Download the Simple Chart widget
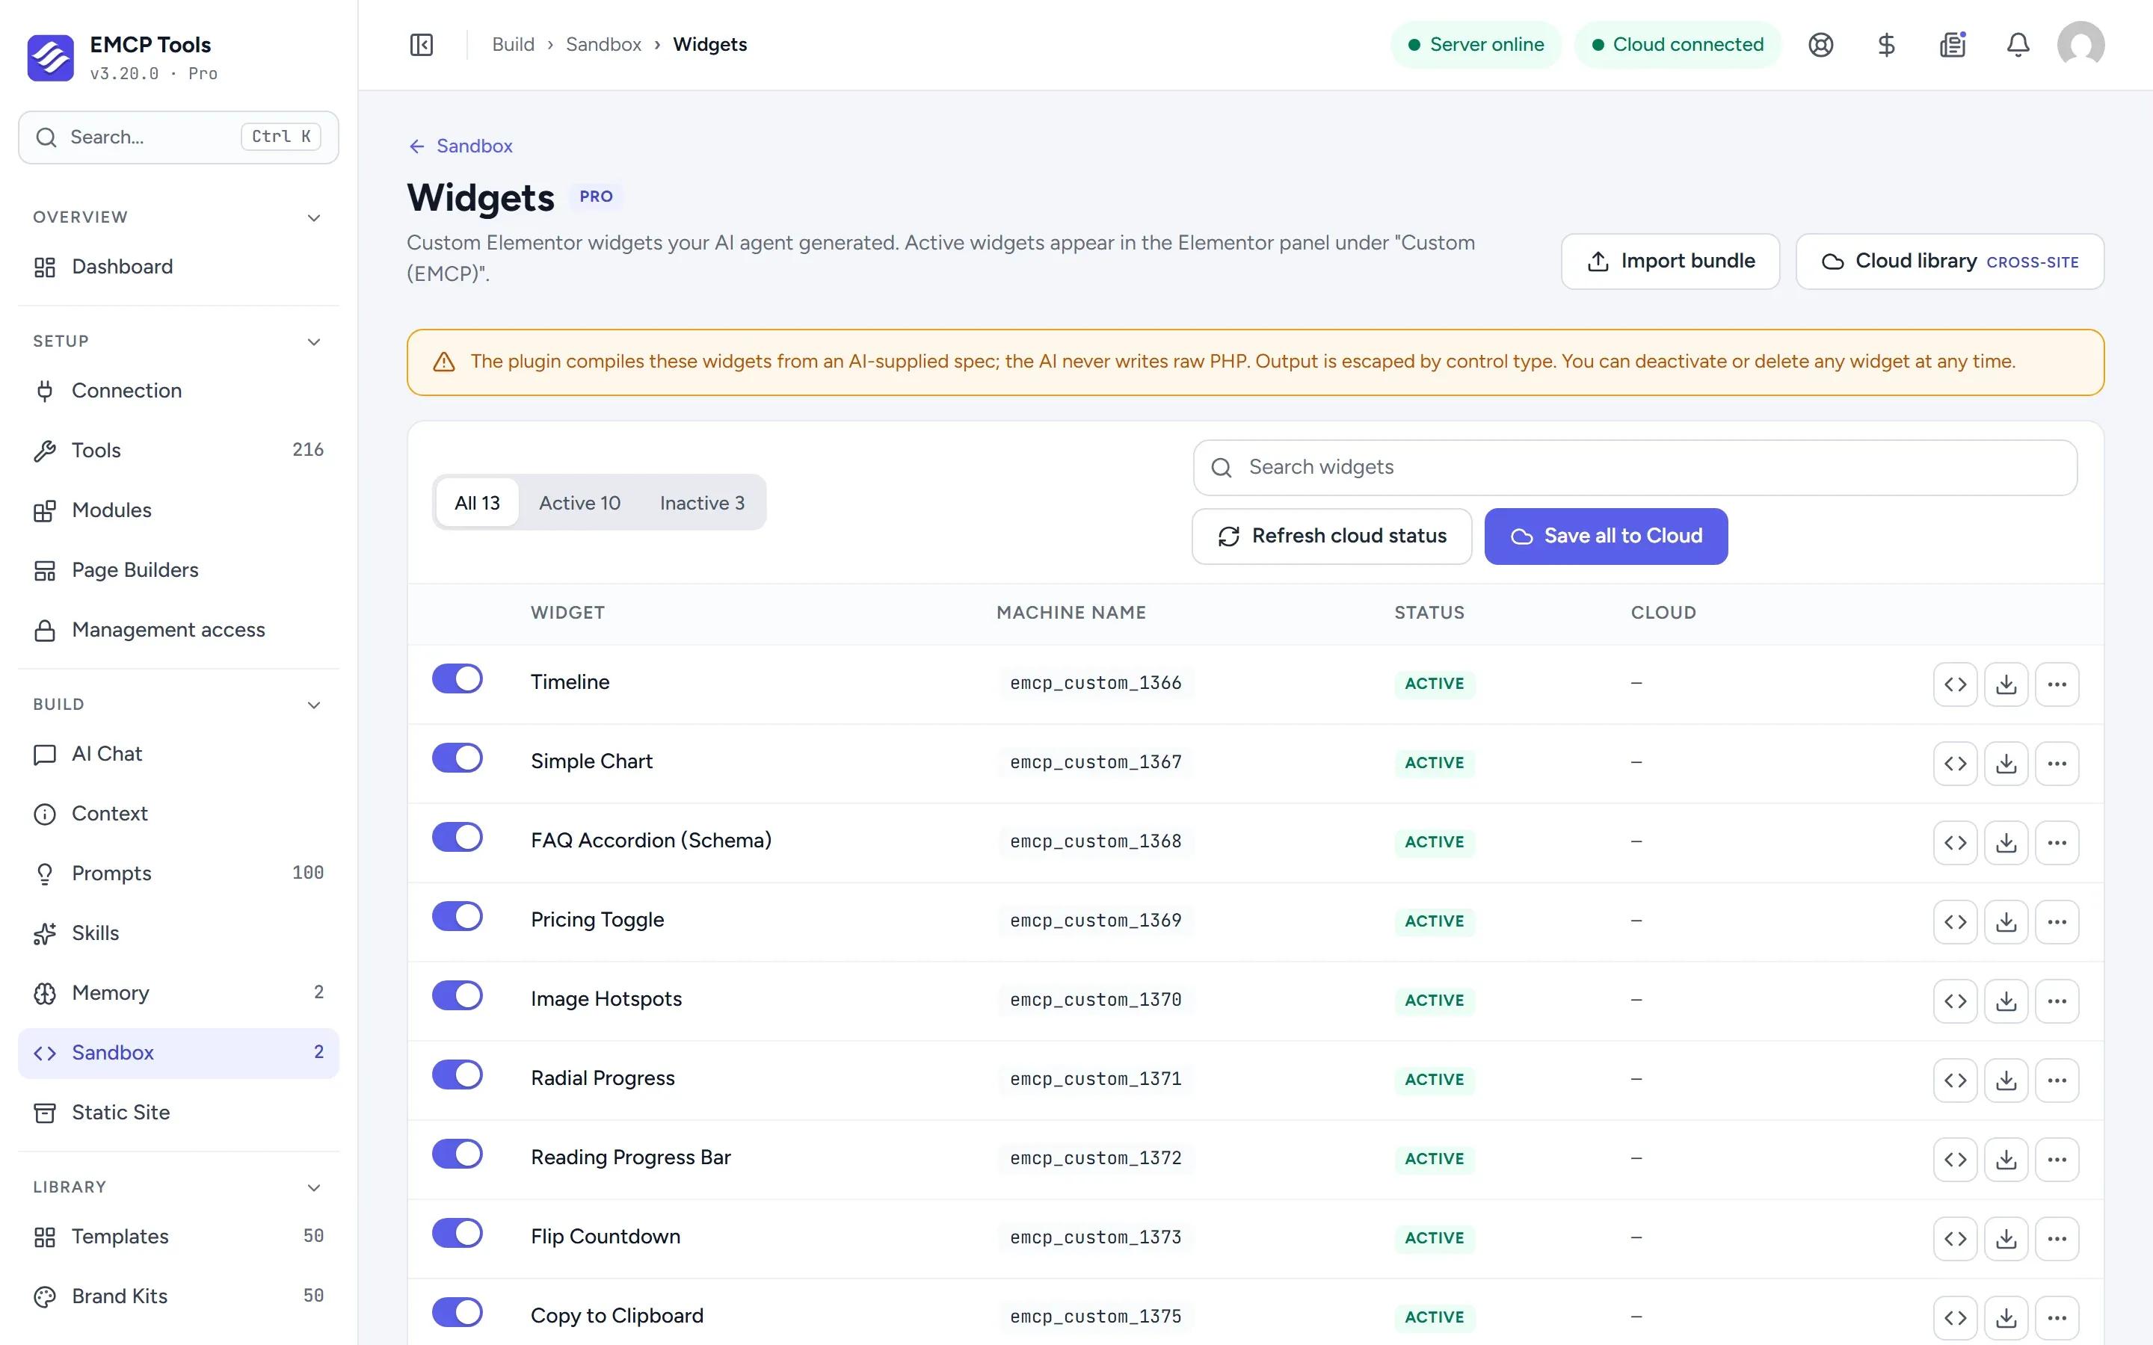This screenshot has height=1345, width=2153. [x=2005, y=763]
